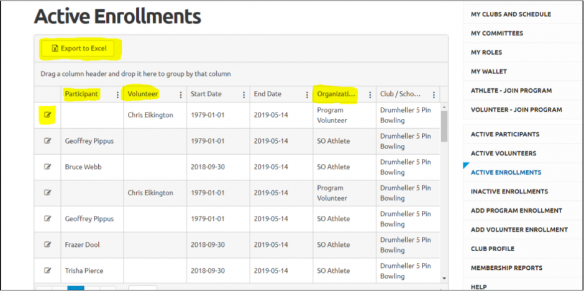Open Organization column options menu
Screen dimensions: 584x291
point(370,95)
